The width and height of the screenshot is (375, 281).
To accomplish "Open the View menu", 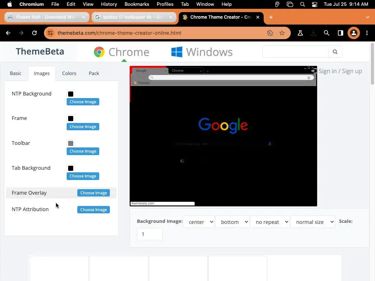I will tap(88, 4).
